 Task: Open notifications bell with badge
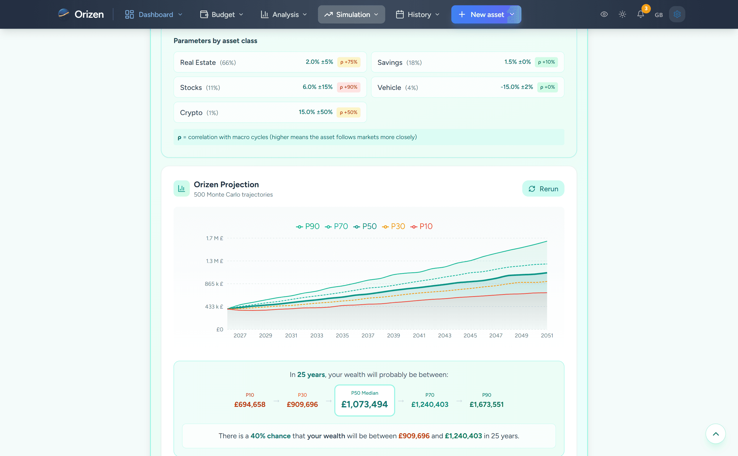tap(641, 14)
